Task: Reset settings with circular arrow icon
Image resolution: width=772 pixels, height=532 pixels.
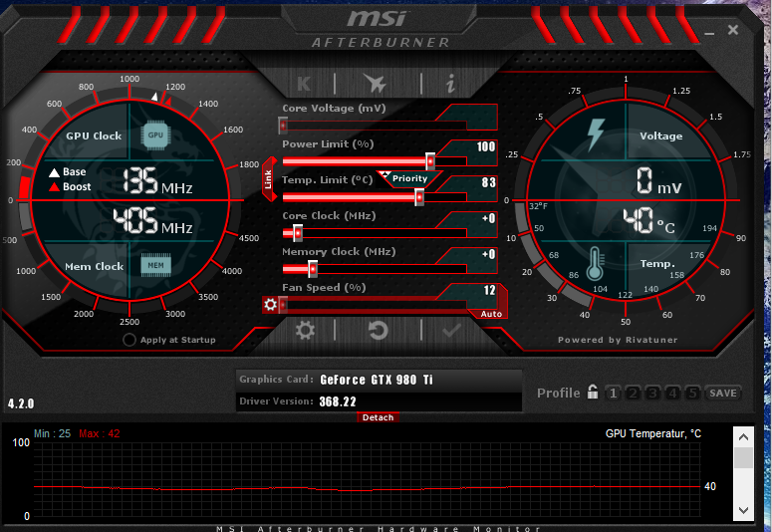Action: (379, 330)
